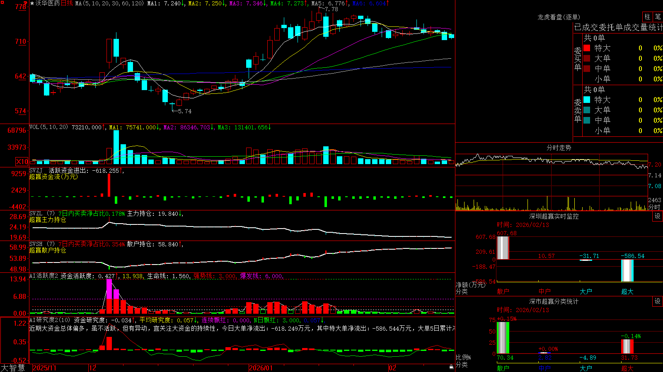
Task: Click the 笔 tick-mode button
Action: click(x=658, y=17)
